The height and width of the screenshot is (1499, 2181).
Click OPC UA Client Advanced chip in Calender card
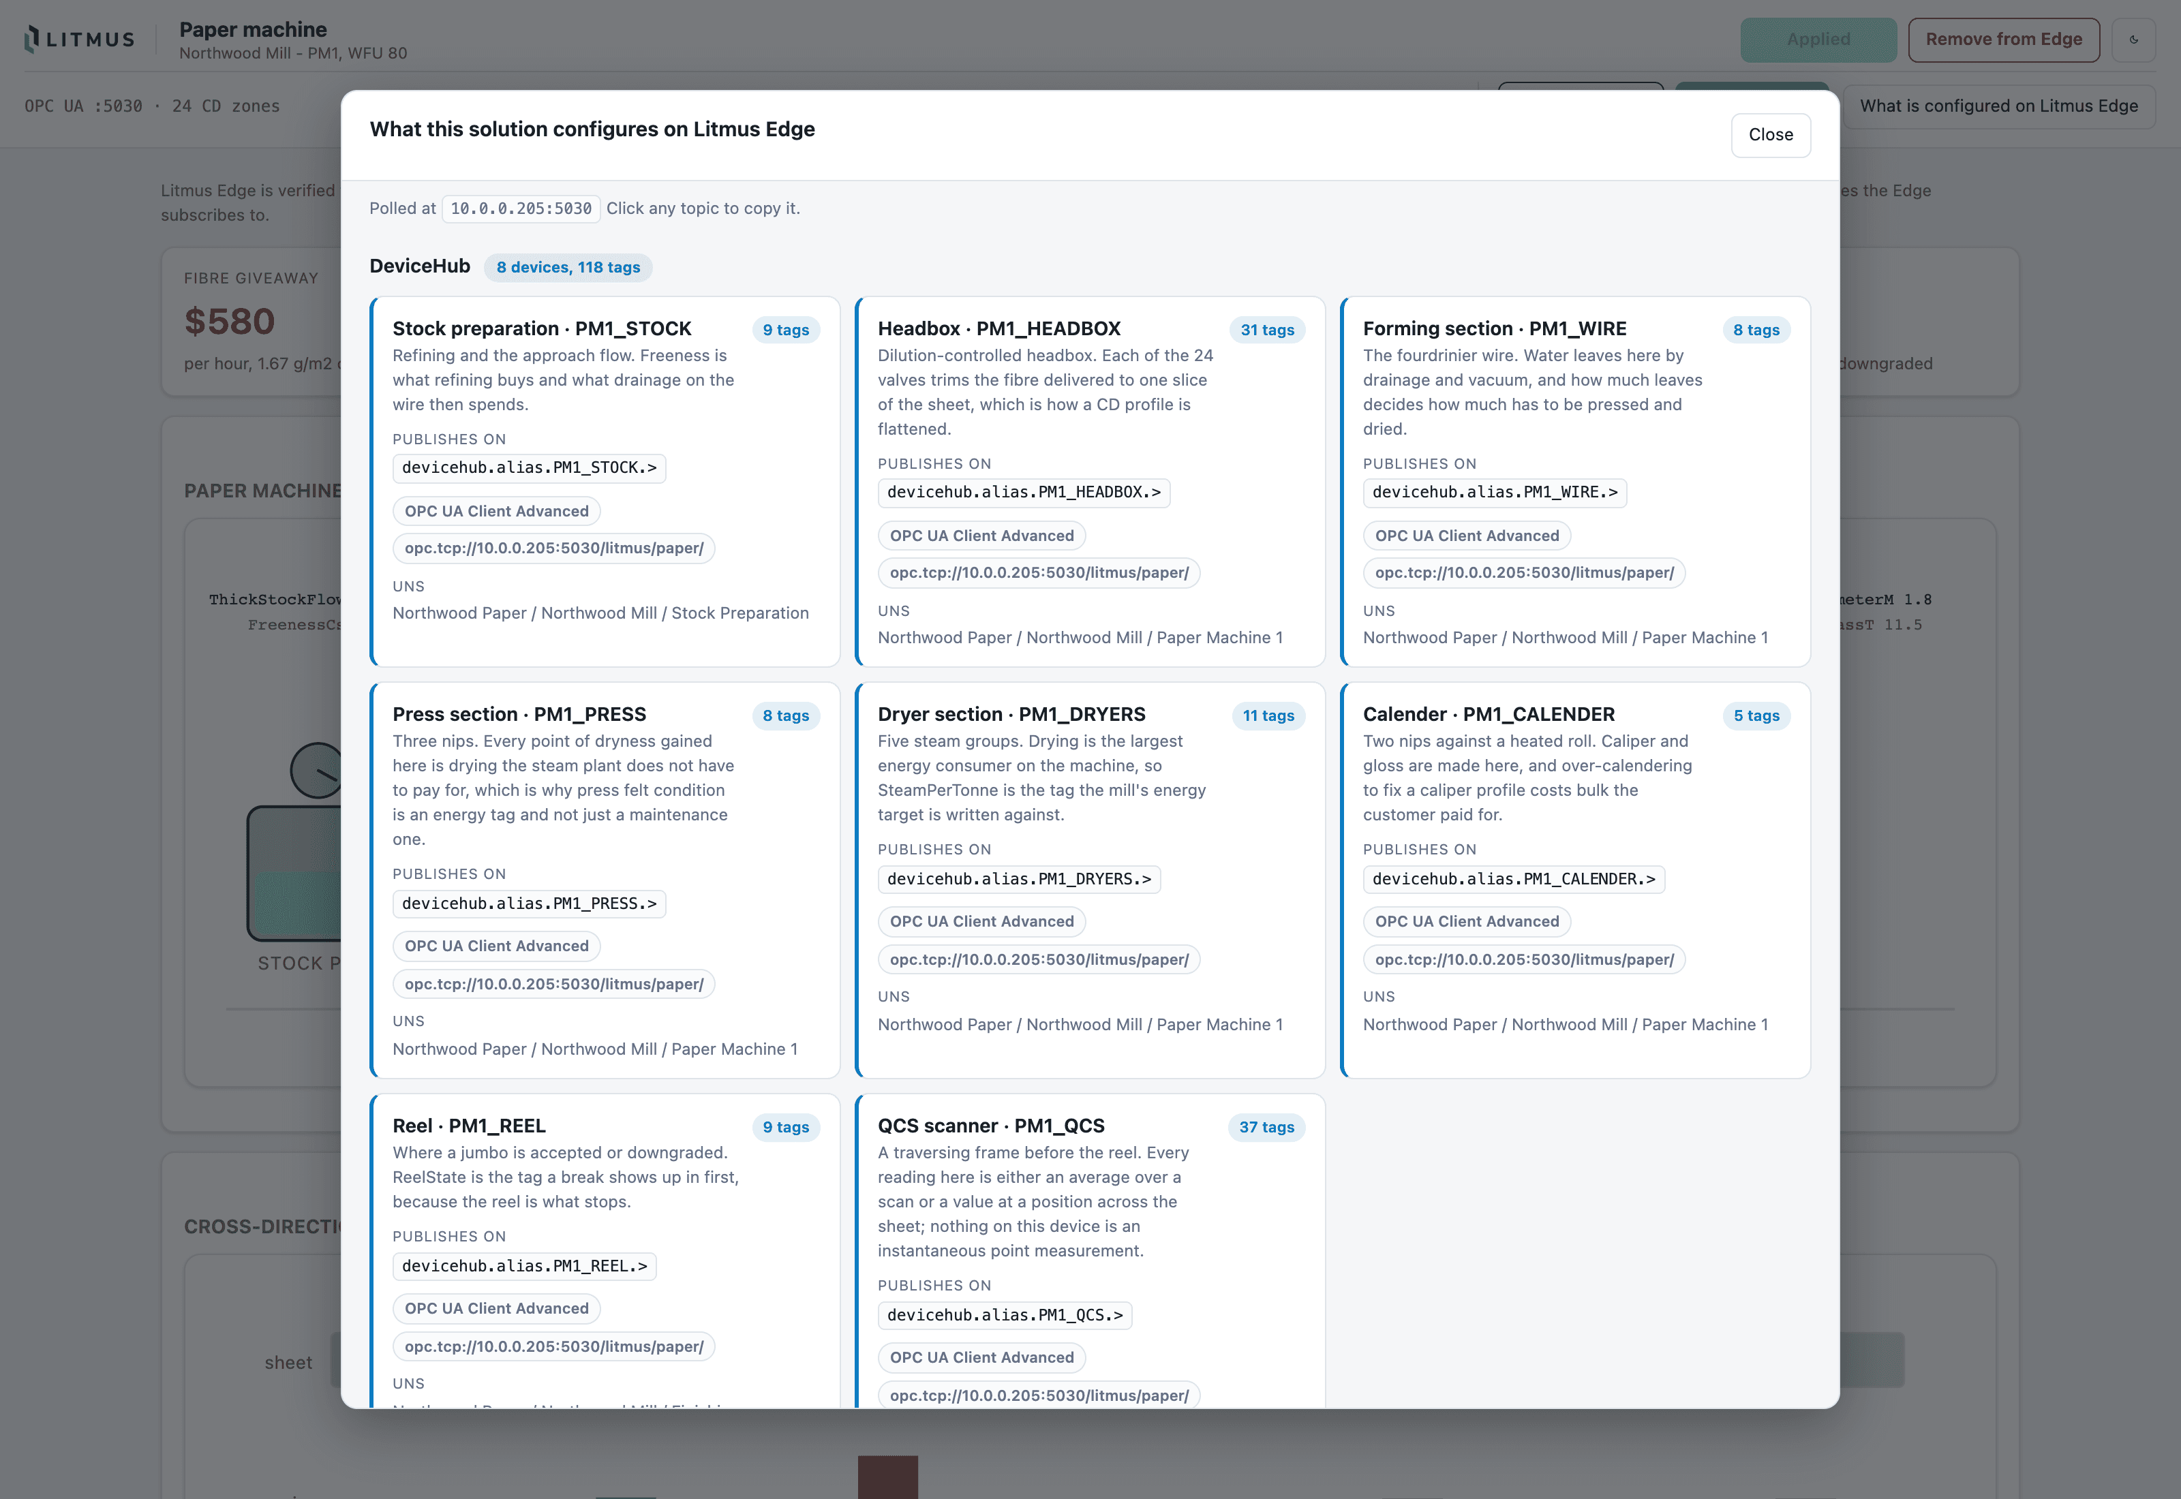coord(1467,921)
